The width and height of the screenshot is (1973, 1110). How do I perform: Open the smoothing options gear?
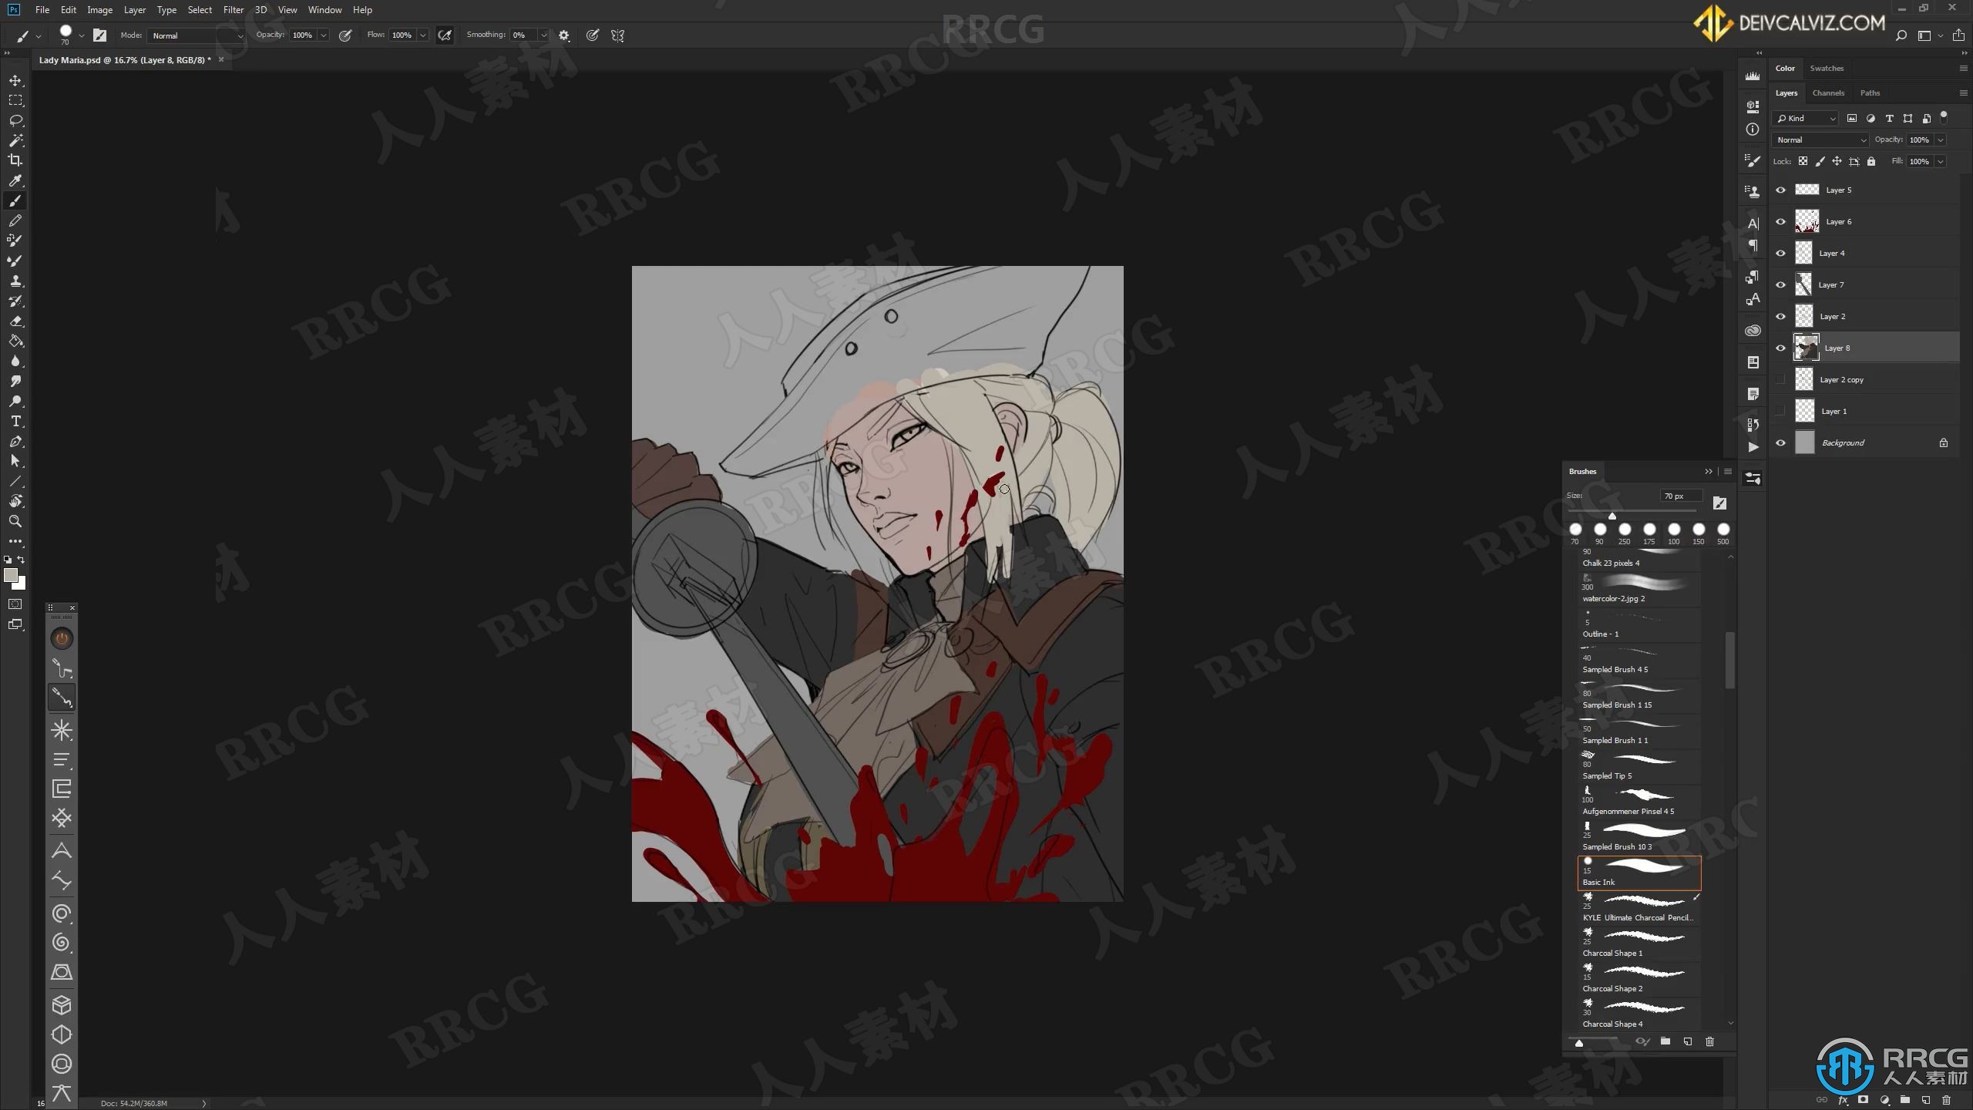click(564, 35)
